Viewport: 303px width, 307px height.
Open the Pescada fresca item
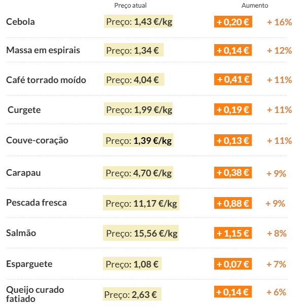[37, 203]
